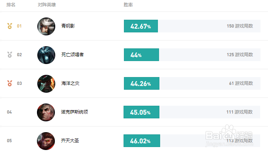The height and width of the screenshot is (153, 268).
Task: Click the 42.67% win rate bar
Action: (x=141, y=26)
